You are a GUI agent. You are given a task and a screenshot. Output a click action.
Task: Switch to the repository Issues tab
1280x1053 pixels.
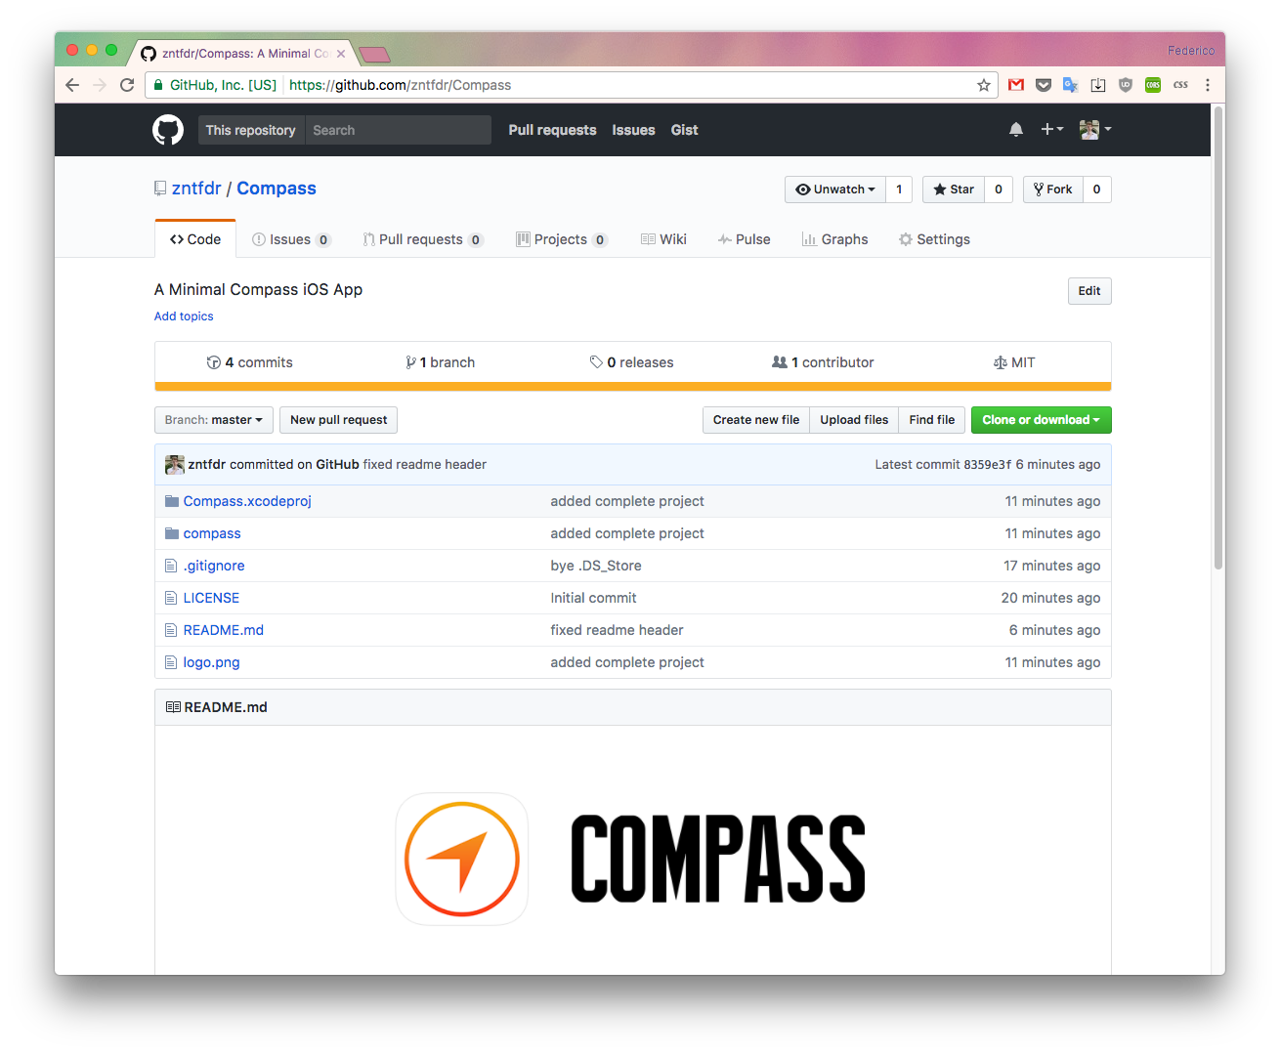coord(291,239)
